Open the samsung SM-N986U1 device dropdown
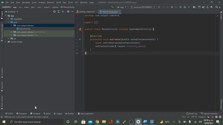This screenshot has height=125, width=223. point(143,7)
